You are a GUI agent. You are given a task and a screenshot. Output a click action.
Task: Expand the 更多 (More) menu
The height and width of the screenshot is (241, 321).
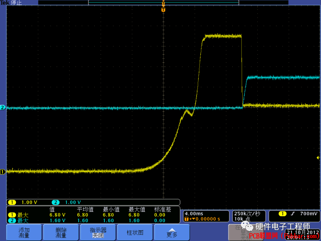[172, 232]
